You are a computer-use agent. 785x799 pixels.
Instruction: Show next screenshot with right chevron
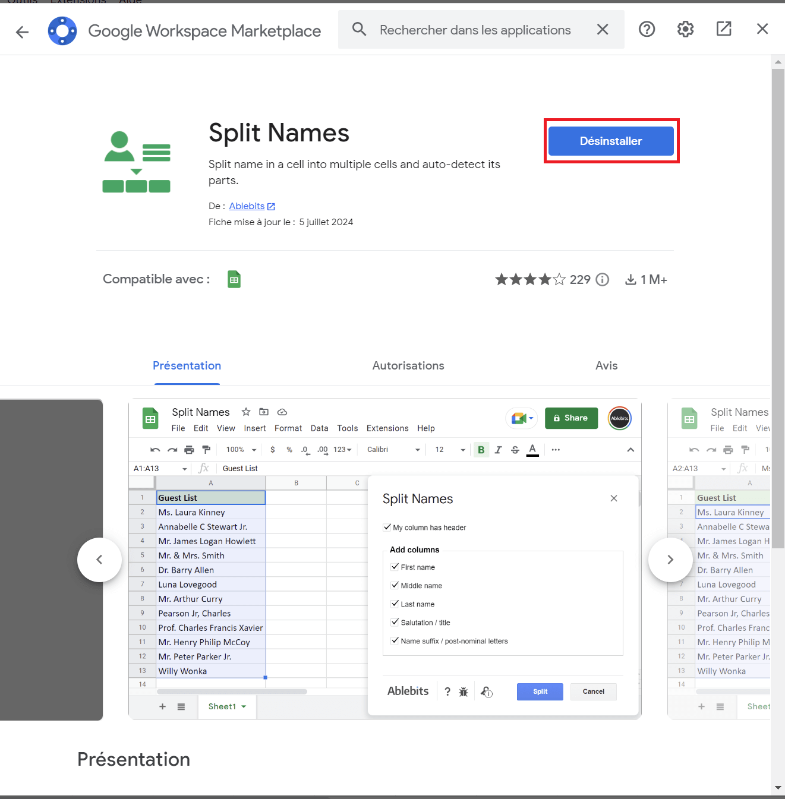point(670,560)
